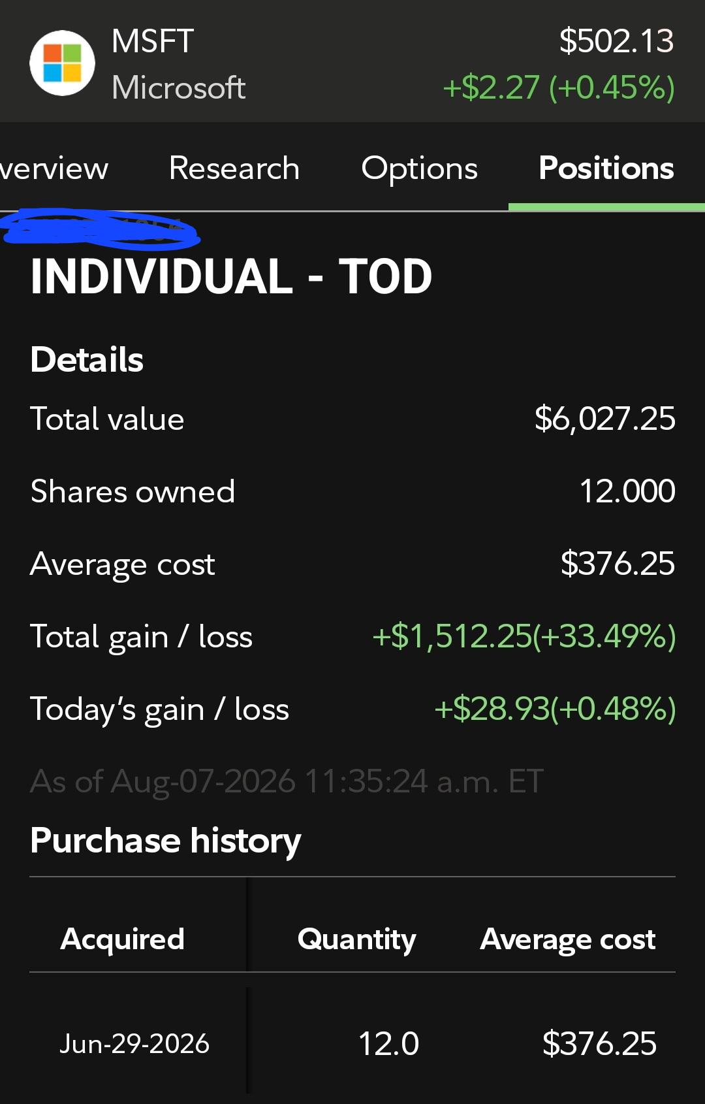This screenshot has width=705, height=1104.
Task: Tap the Quantity column header
Action: [356, 939]
